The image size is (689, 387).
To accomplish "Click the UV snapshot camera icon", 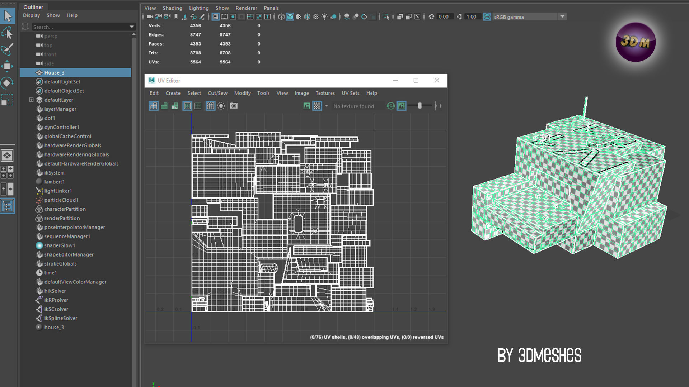I will [x=234, y=106].
